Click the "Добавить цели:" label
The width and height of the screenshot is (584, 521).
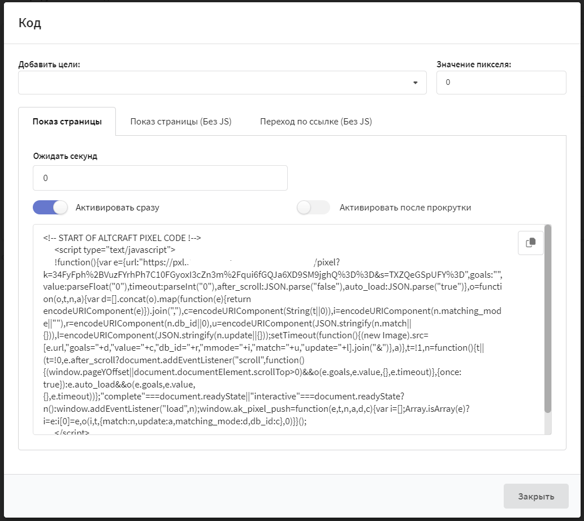pyautogui.click(x=49, y=64)
